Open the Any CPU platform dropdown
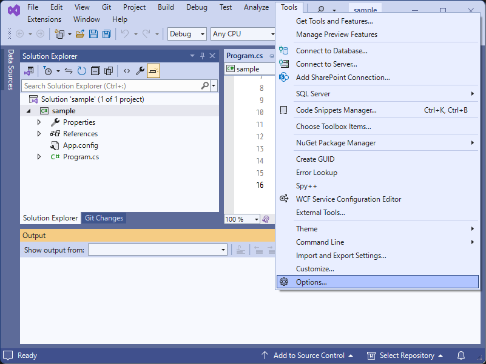 tap(243, 34)
